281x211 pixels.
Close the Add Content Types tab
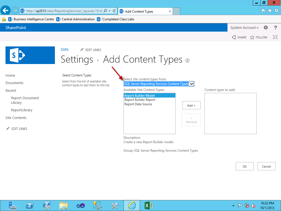(170, 11)
